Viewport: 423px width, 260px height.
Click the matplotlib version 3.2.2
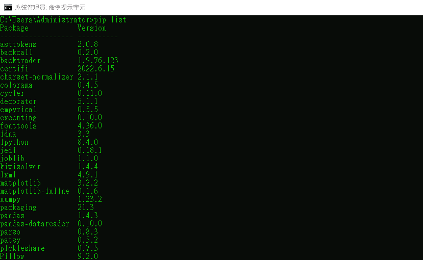88,183
